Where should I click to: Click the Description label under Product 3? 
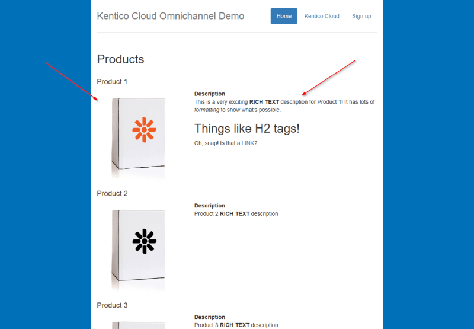(210, 317)
